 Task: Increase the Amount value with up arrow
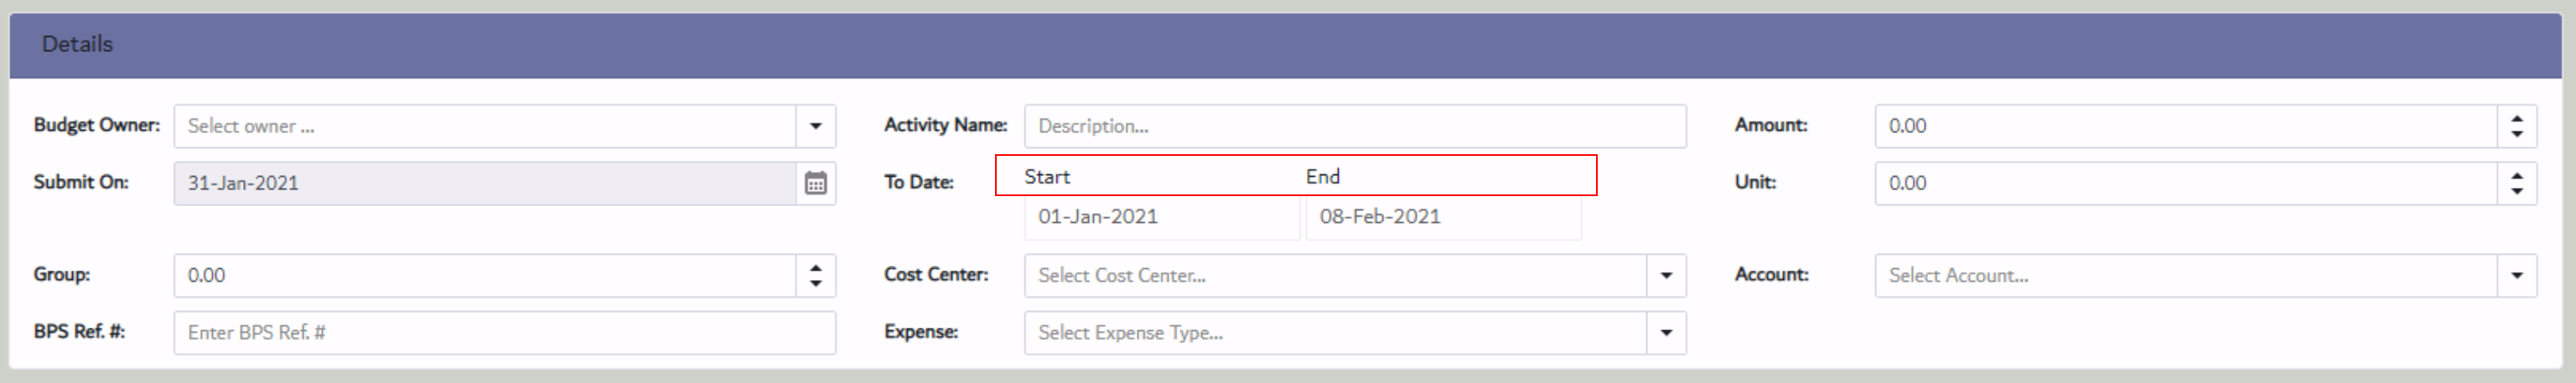[x=2516, y=119]
